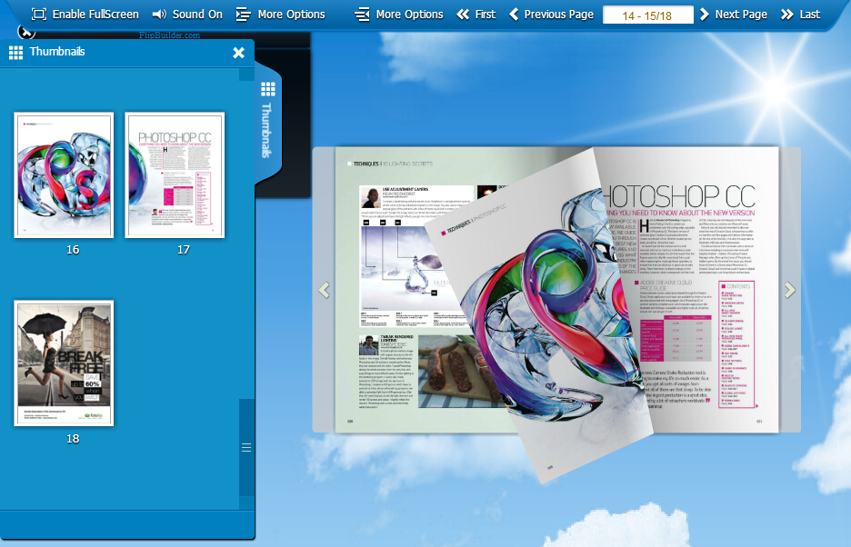
Task: Close the Thumbnails panel with the X
Action: (238, 53)
